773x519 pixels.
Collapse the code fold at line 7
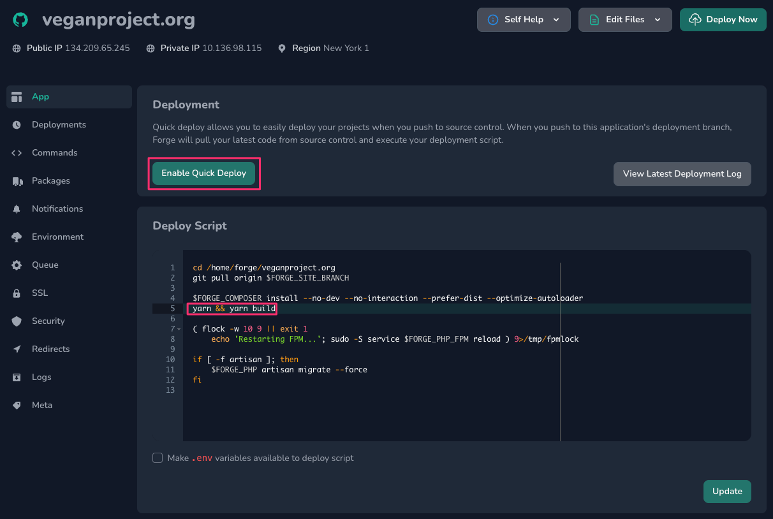178,328
